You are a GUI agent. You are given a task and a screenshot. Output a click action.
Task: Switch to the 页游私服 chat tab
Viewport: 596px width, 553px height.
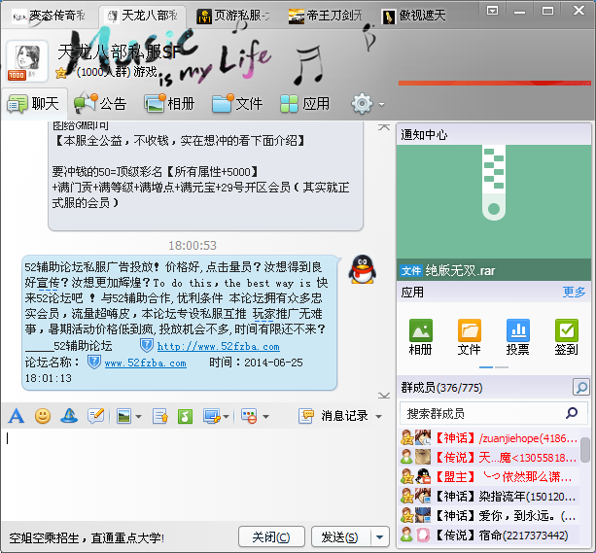[x=233, y=16]
